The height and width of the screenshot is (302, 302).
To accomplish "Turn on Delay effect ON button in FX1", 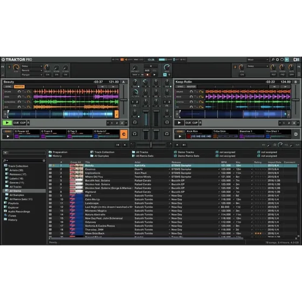I will pos(47,75).
